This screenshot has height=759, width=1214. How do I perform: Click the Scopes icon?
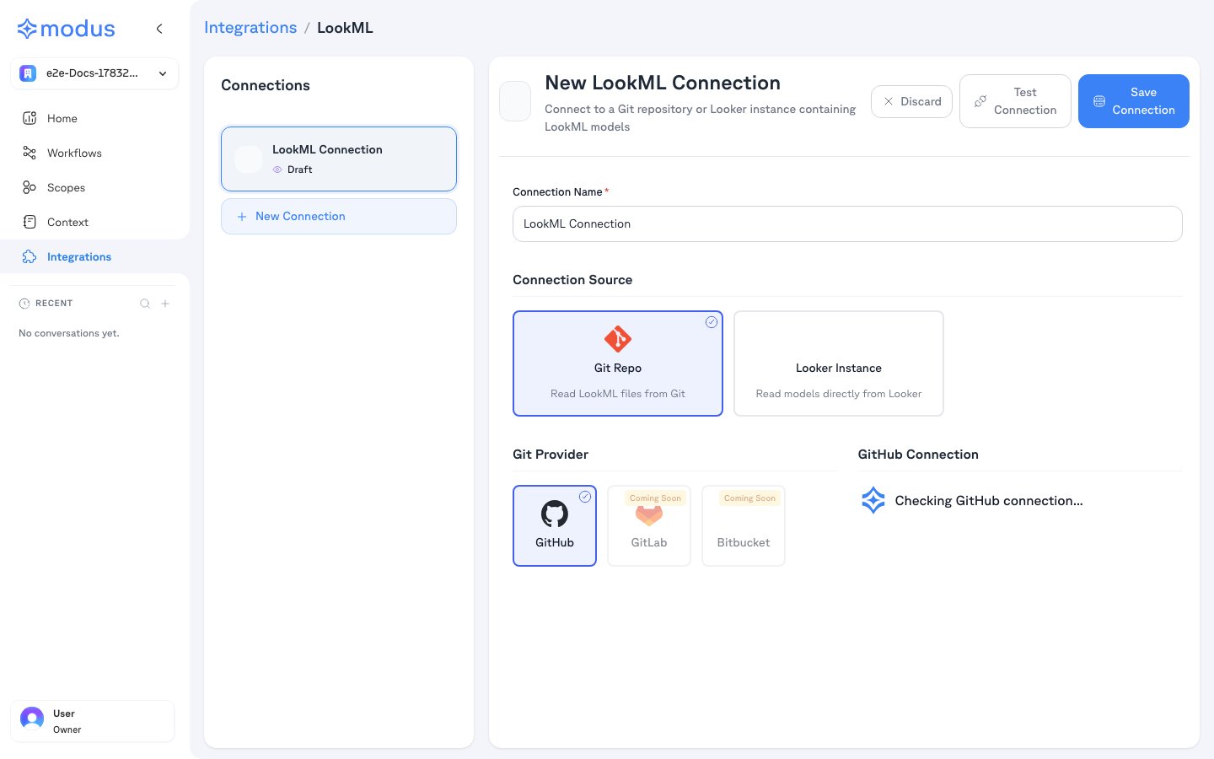30,187
